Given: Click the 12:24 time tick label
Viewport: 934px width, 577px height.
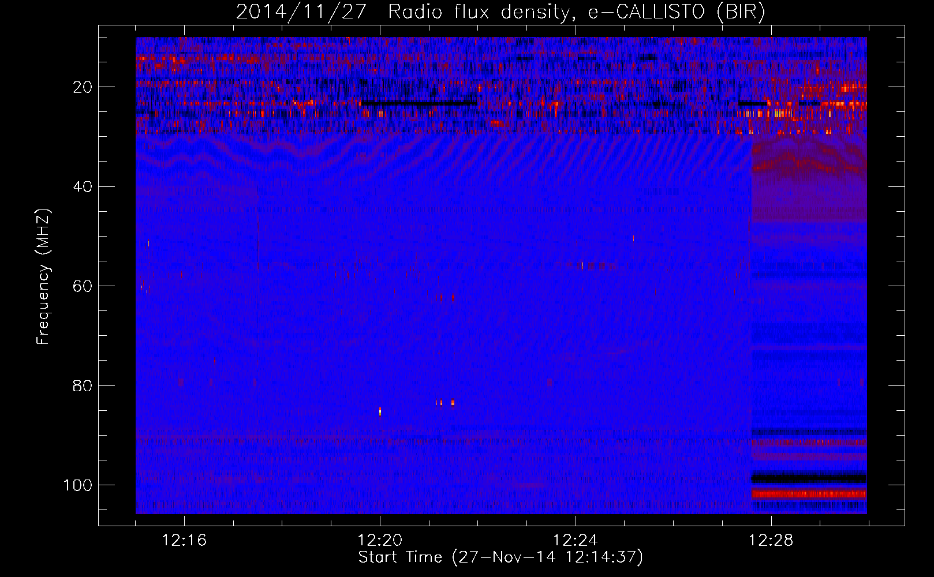Looking at the screenshot, I should (576, 541).
